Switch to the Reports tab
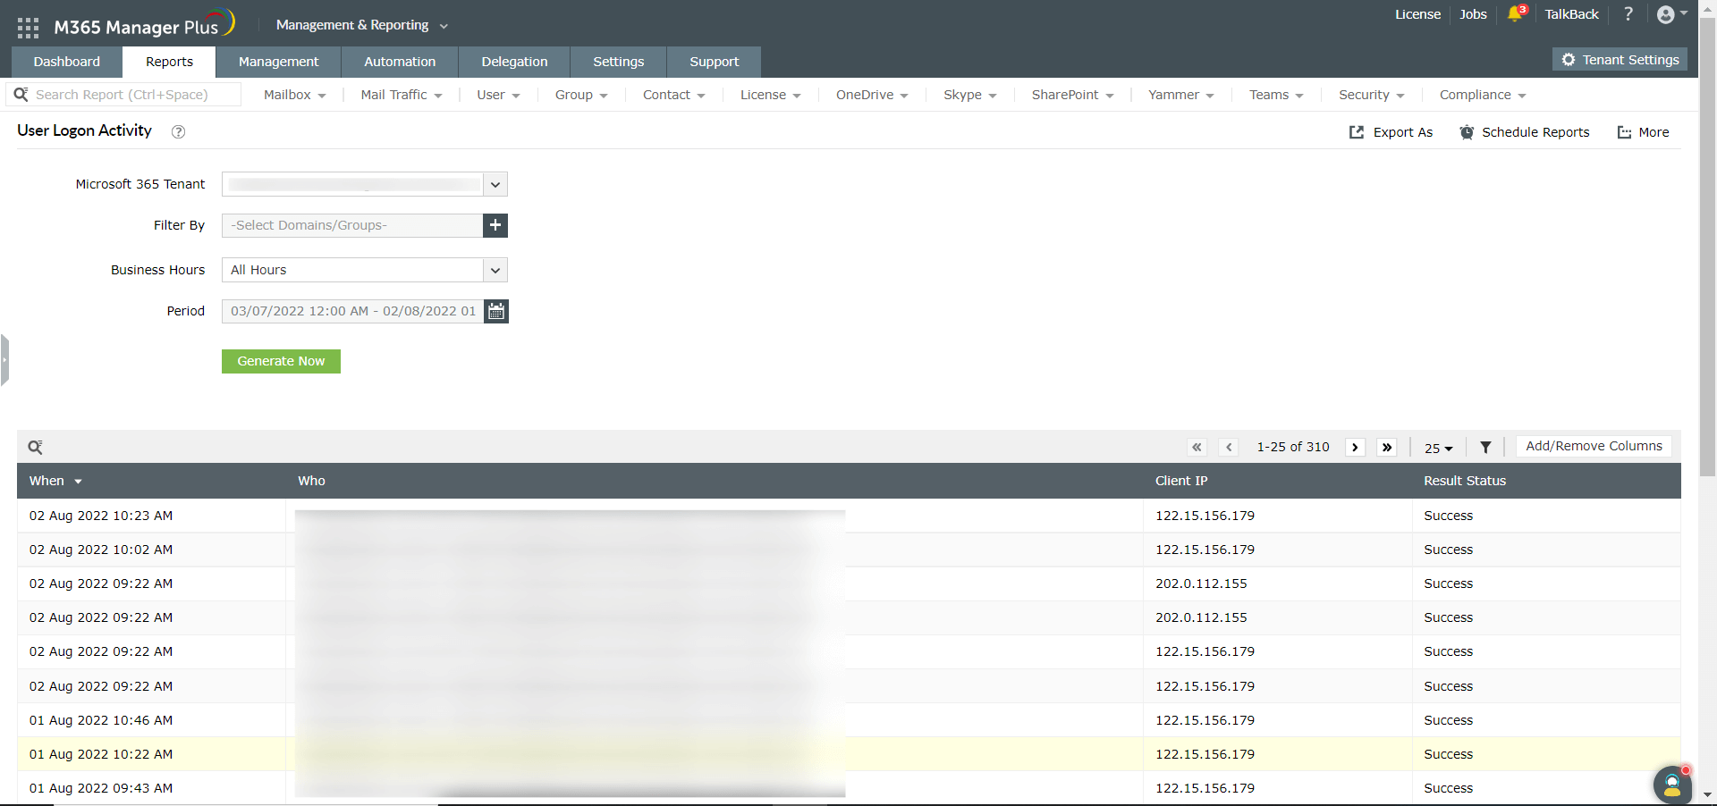The image size is (1717, 806). tap(170, 62)
